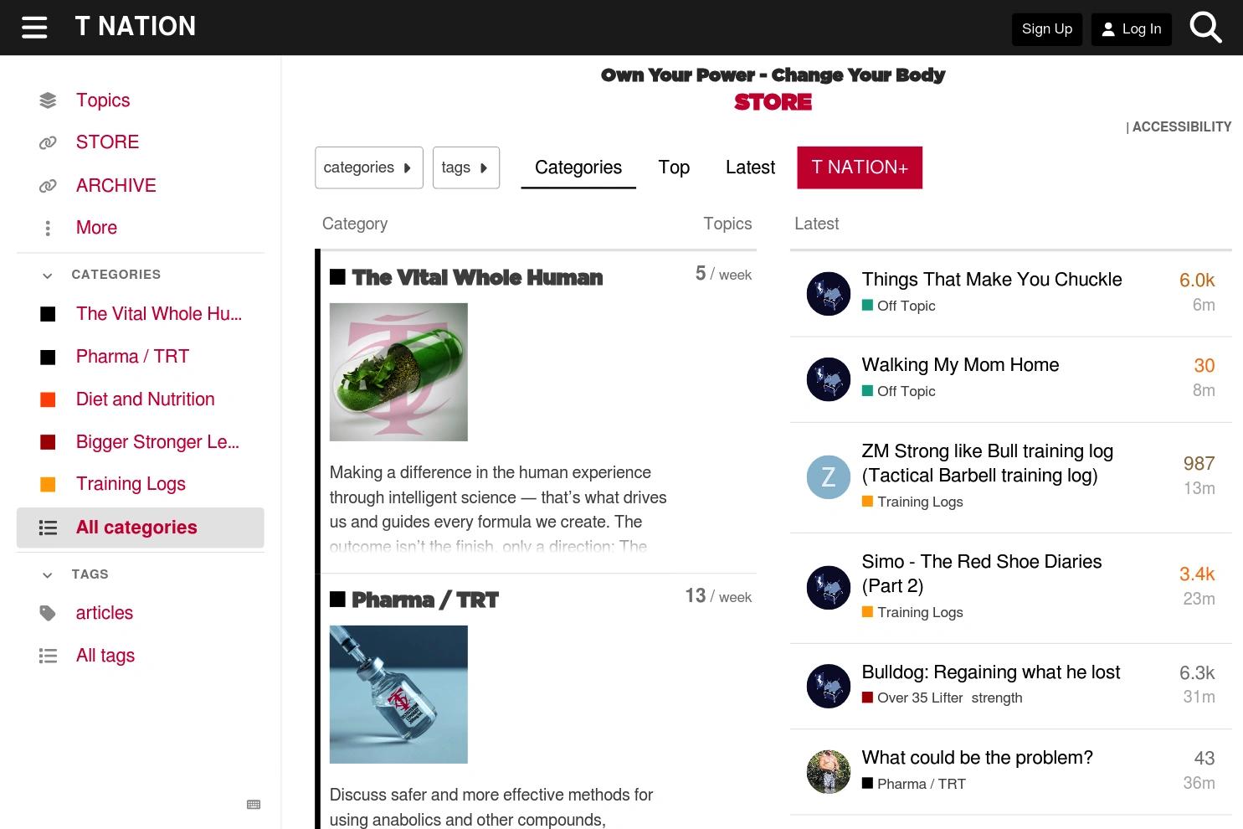Select Diet and Nutrition in sidebar
1243x829 pixels.
tap(146, 399)
